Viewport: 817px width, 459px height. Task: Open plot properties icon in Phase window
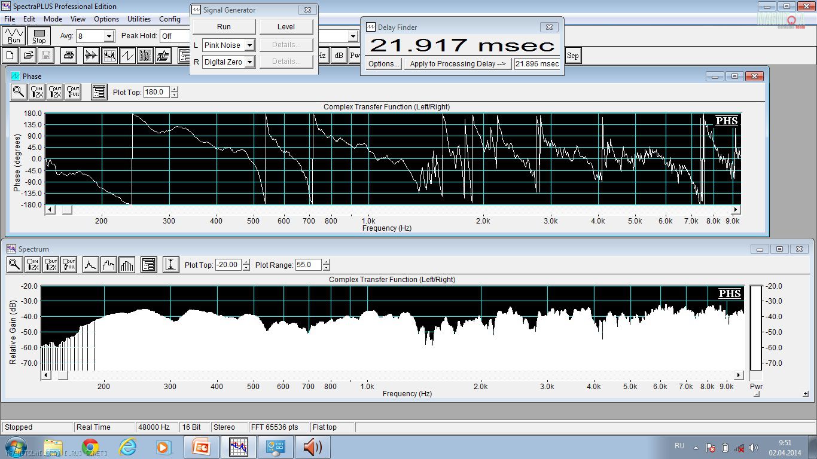(x=99, y=92)
